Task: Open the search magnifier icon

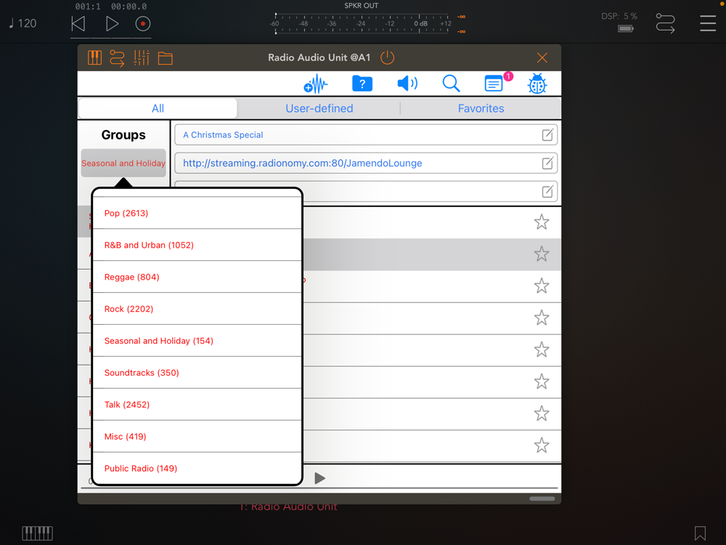Action: [x=451, y=84]
